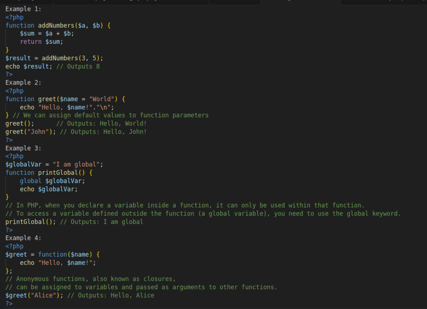Click the "We can assign default values" comment
The width and height of the screenshot is (427, 309).
click(111, 115)
